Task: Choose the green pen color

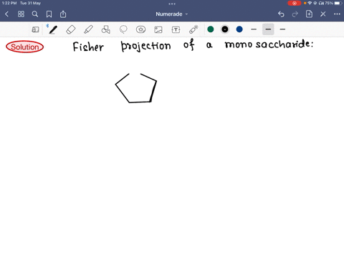Action: tap(211, 29)
